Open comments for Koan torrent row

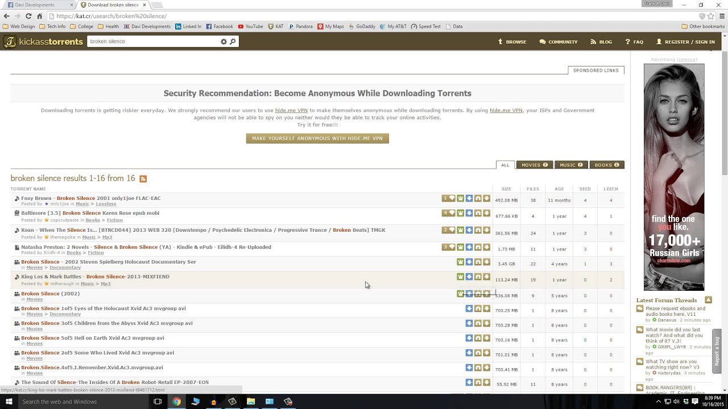449,231
